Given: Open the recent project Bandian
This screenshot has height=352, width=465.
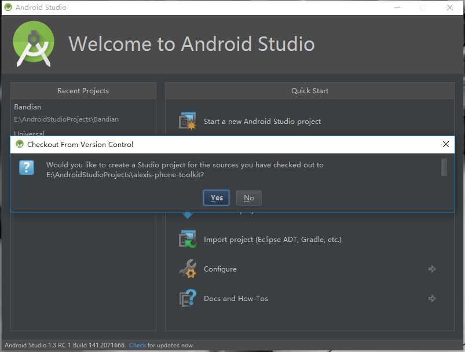Looking at the screenshot, I should [28, 107].
